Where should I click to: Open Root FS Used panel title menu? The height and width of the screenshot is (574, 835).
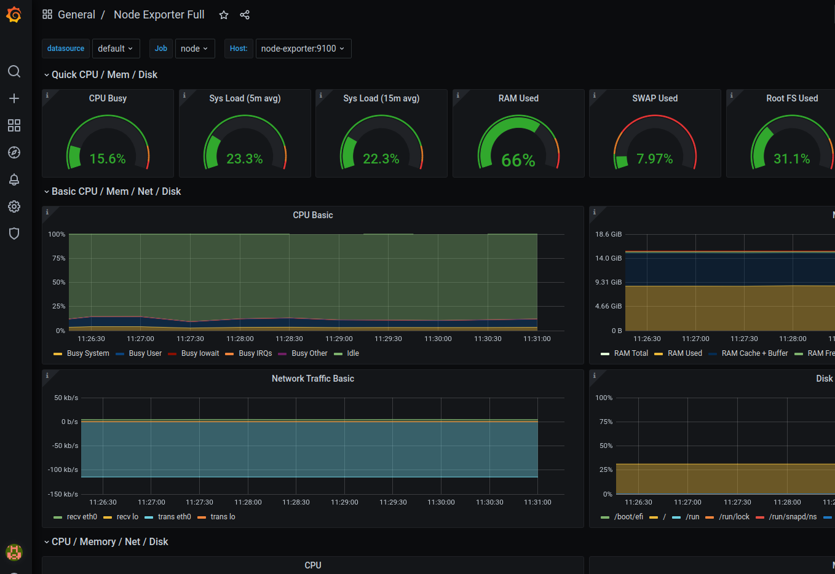click(792, 98)
